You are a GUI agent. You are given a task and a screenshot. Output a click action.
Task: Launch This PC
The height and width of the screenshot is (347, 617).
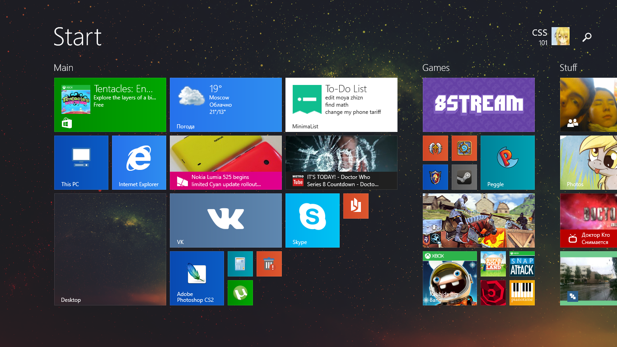click(81, 163)
